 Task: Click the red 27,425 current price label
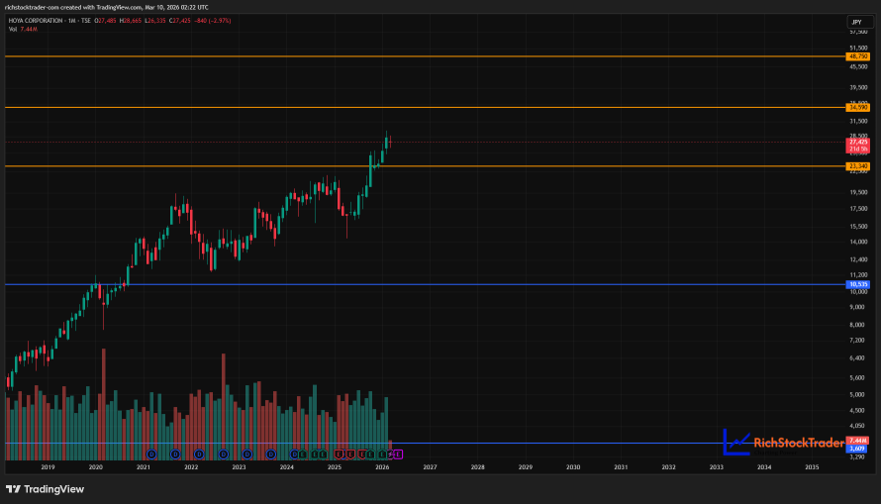pos(858,146)
